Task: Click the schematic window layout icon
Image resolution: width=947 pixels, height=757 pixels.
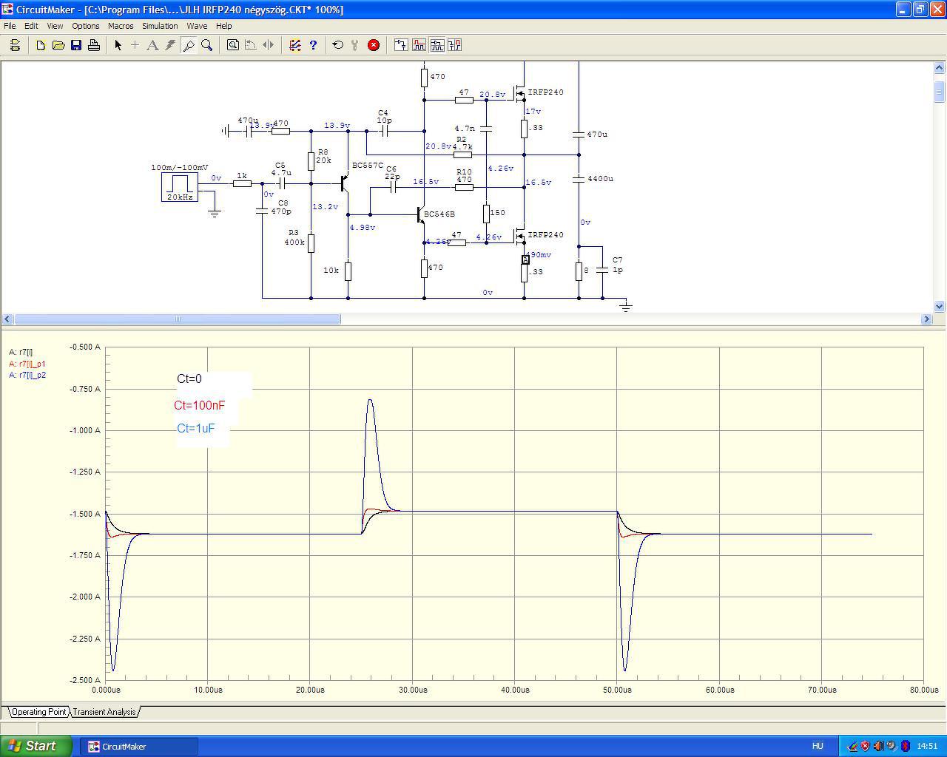Action: click(400, 45)
